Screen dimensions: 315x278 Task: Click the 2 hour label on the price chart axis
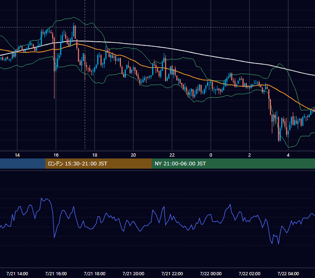(249, 155)
